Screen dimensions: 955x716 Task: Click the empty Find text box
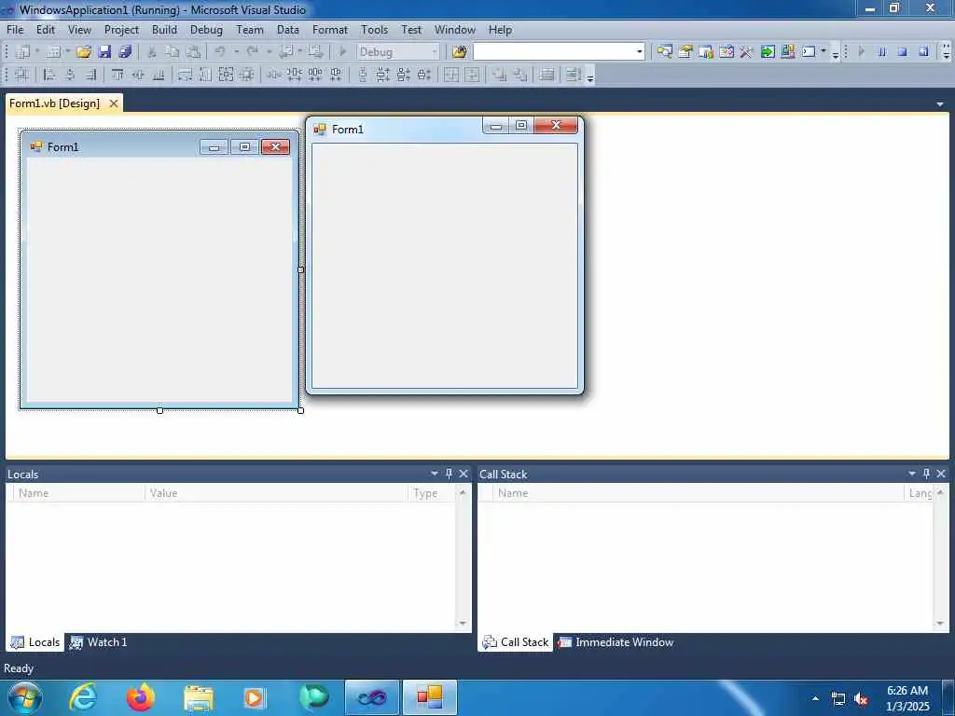pyautogui.click(x=554, y=52)
